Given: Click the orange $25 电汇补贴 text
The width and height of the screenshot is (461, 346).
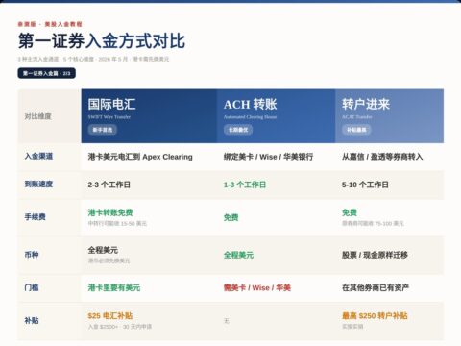Looking at the screenshot, I should click(x=110, y=316).
